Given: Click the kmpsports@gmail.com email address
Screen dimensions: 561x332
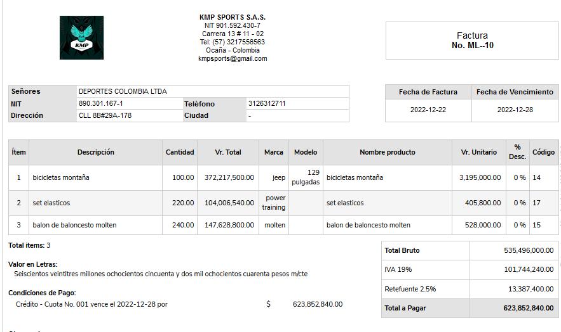Looking at the screenshot, I should (x=233, y=58).
